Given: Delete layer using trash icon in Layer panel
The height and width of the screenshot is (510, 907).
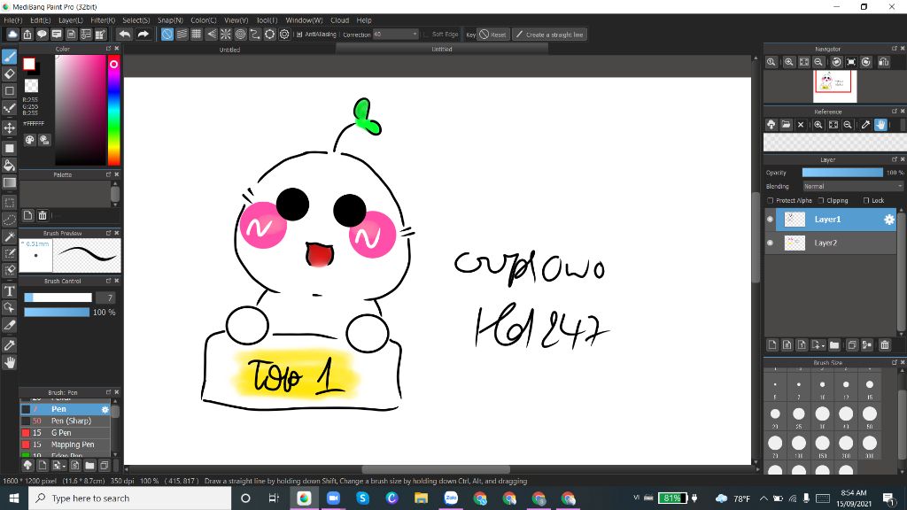Looking at the screenshot, I should 885,345.
